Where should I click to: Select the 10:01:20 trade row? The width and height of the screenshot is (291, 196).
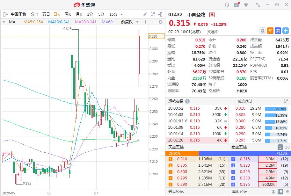[197, 140]
